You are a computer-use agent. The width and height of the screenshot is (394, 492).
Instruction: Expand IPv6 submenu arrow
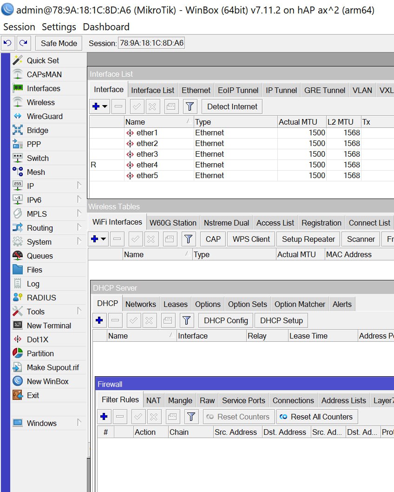[x=79, y=199]
